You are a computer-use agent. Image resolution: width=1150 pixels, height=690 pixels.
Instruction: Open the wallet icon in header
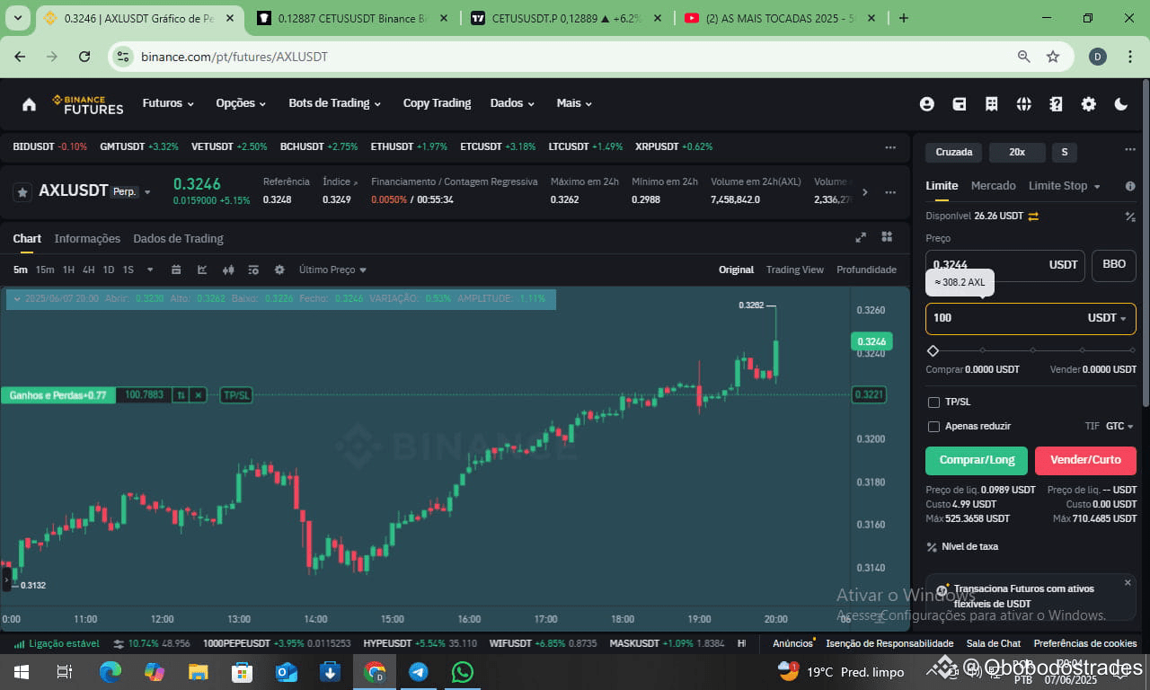960,104
